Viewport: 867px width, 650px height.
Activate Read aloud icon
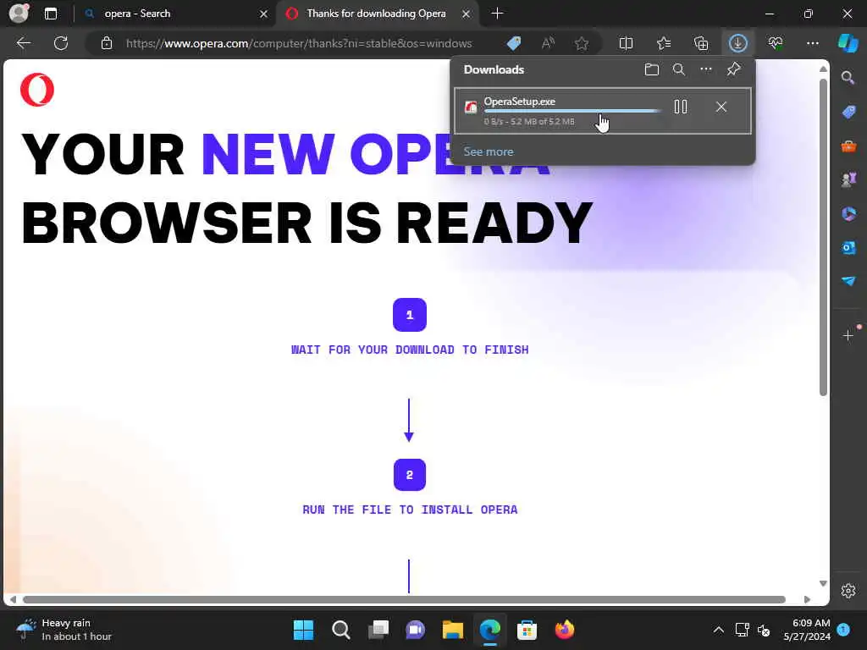(x=548, y=43)
